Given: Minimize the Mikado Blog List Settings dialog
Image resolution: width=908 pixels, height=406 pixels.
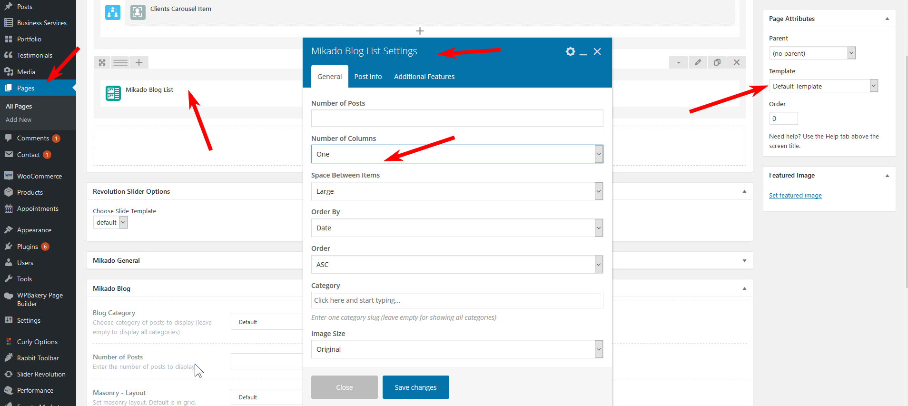Looking at the screenshot, I should click(x=583, y=54).
